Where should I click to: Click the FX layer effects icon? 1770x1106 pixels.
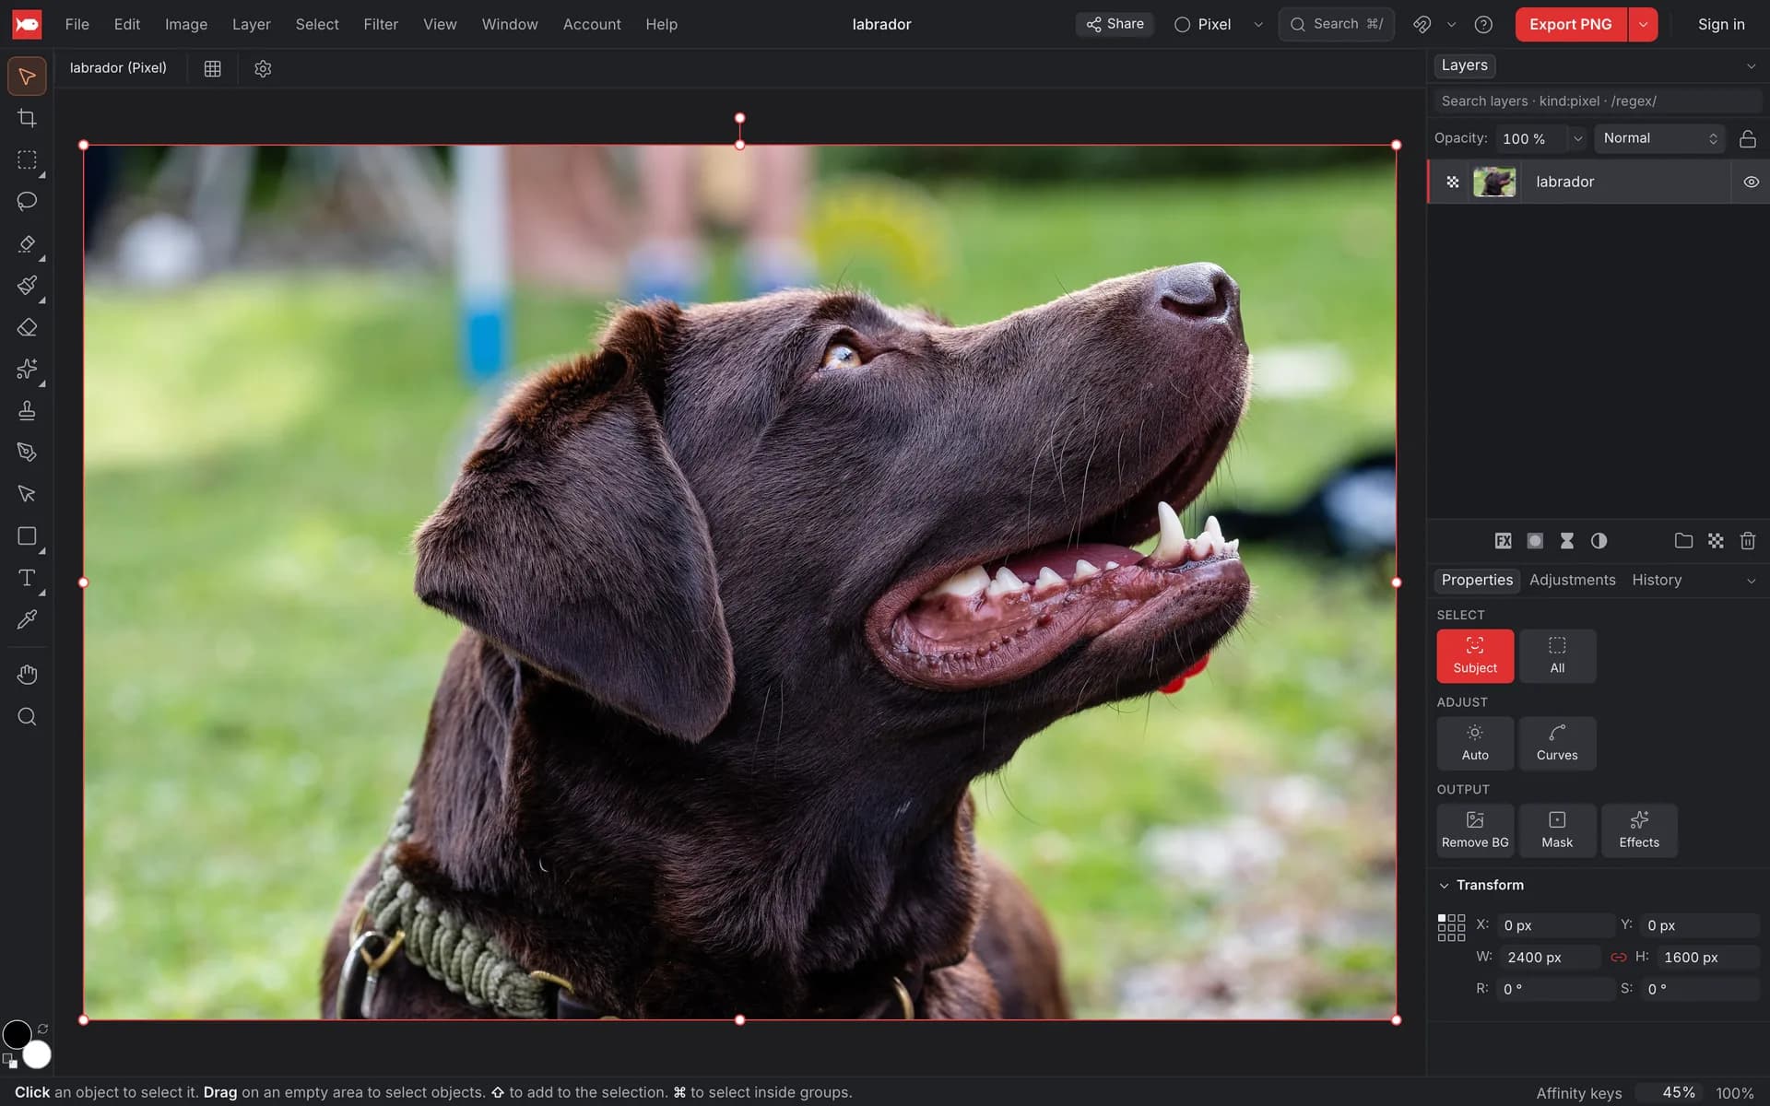1503,541
